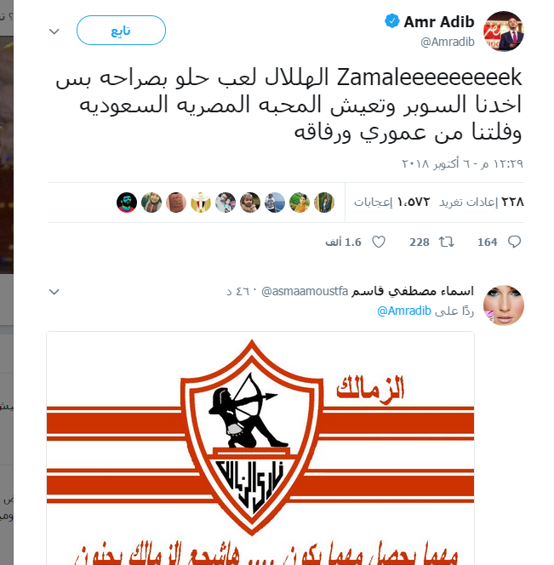Click the baby photo liker avatar
554x565 pixels.
click(250, 203)
